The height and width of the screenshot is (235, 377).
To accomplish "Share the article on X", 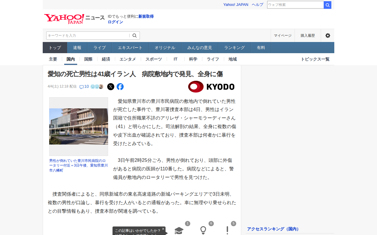I will click(111, 87).
